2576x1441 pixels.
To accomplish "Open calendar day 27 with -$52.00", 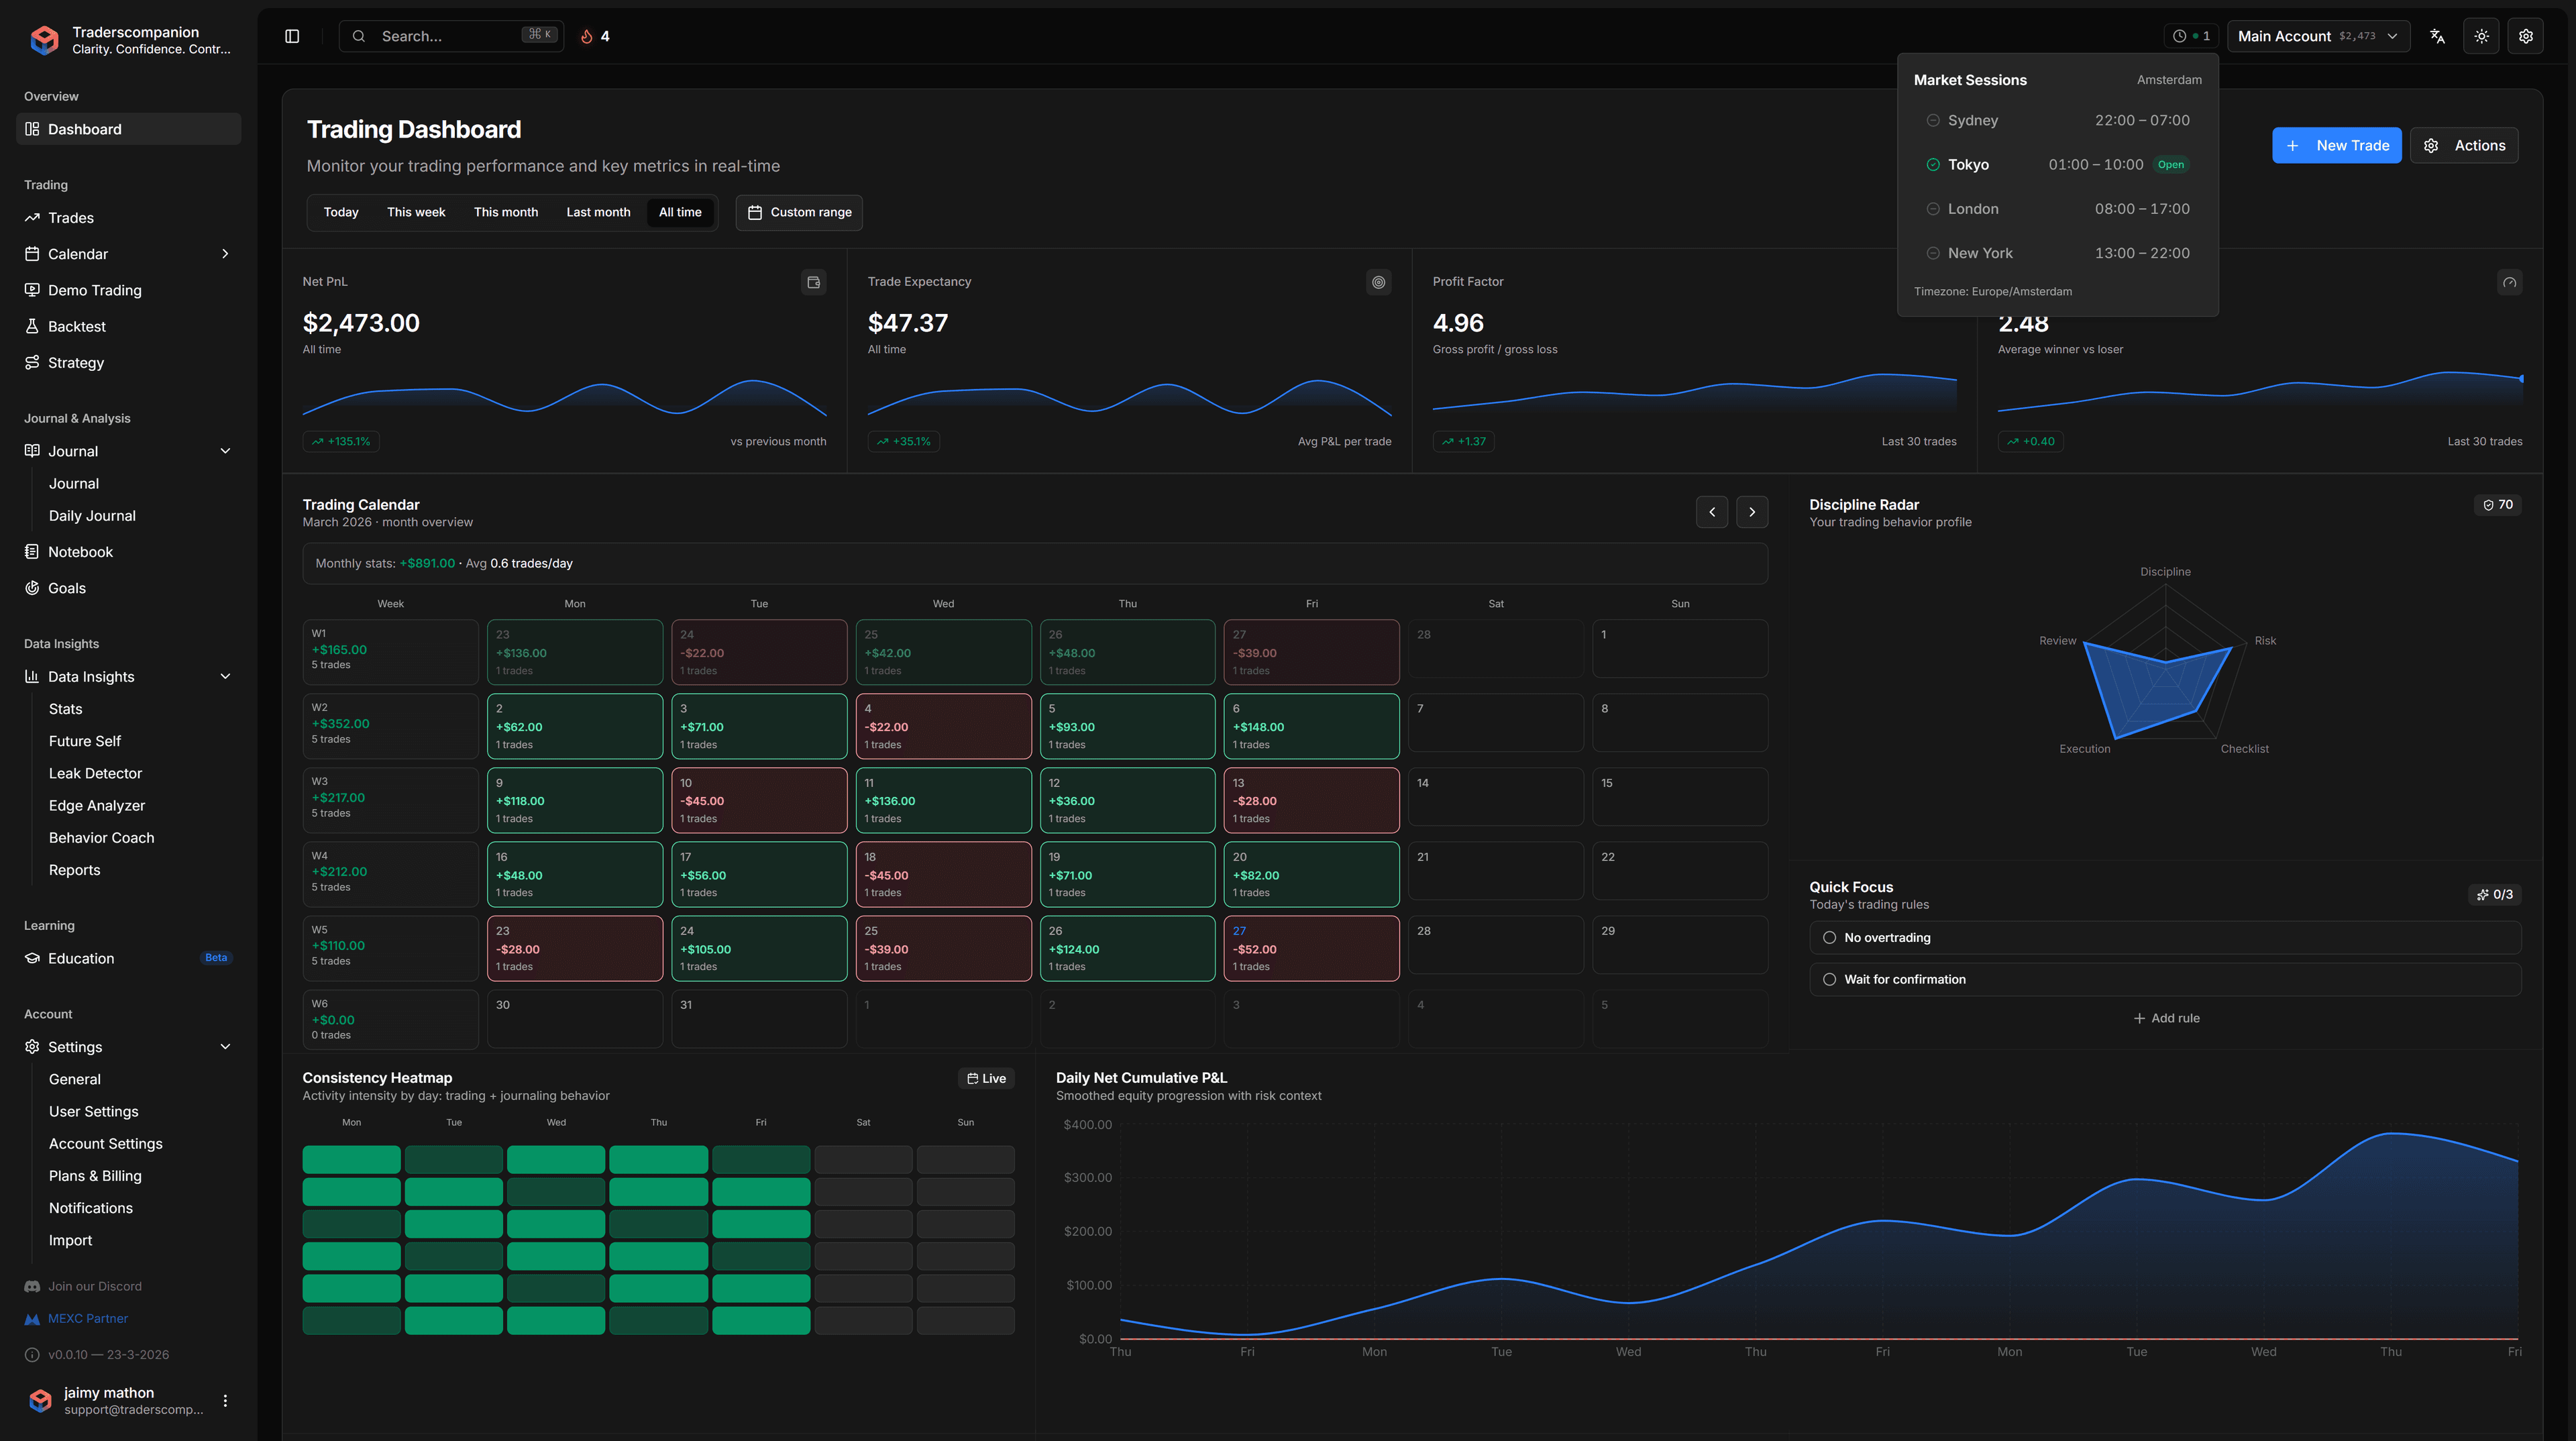I will point(1311,948).
